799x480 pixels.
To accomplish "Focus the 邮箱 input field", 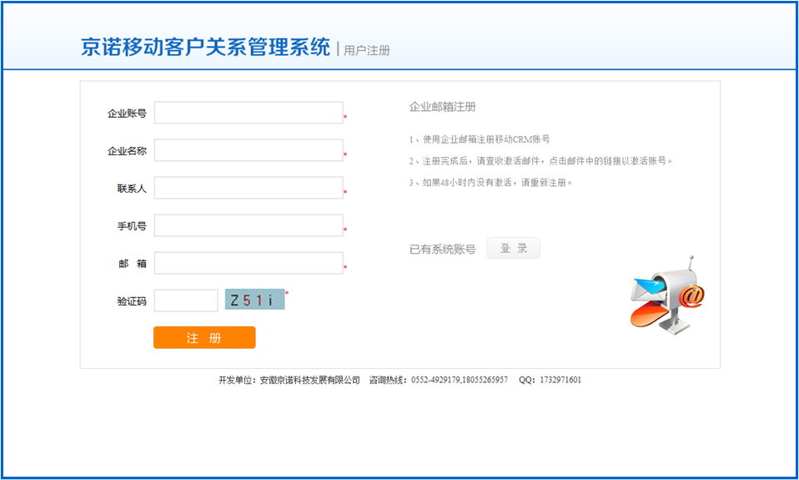I will (249, 263).
